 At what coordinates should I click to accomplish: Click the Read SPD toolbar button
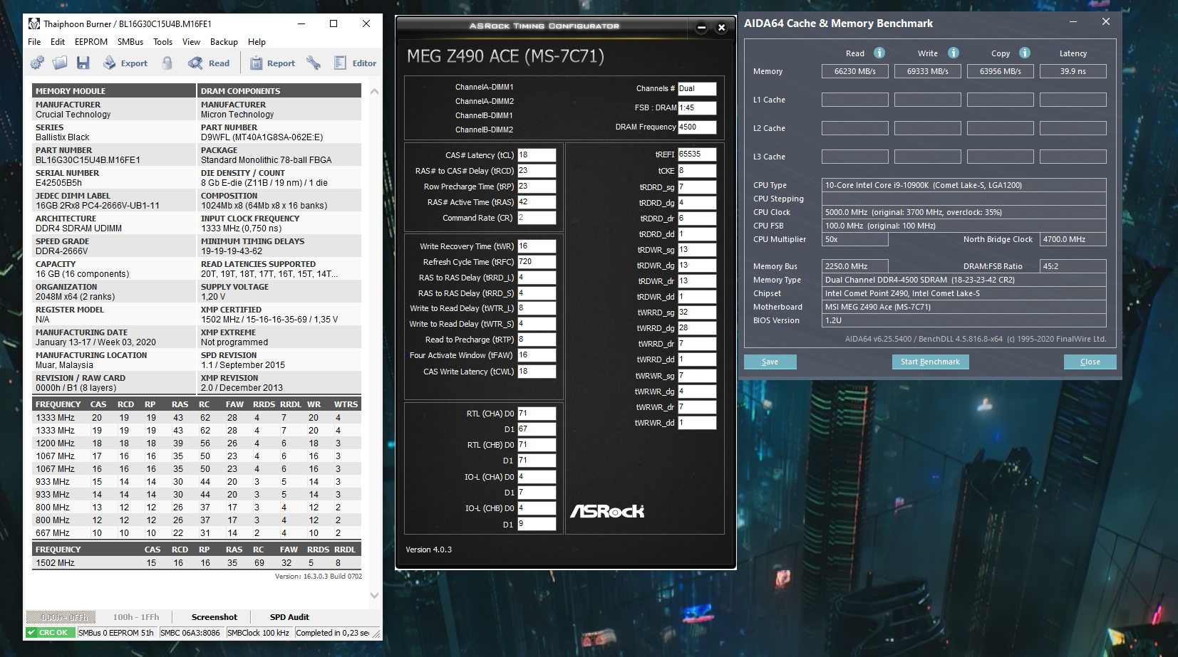[x=209, y=63]
